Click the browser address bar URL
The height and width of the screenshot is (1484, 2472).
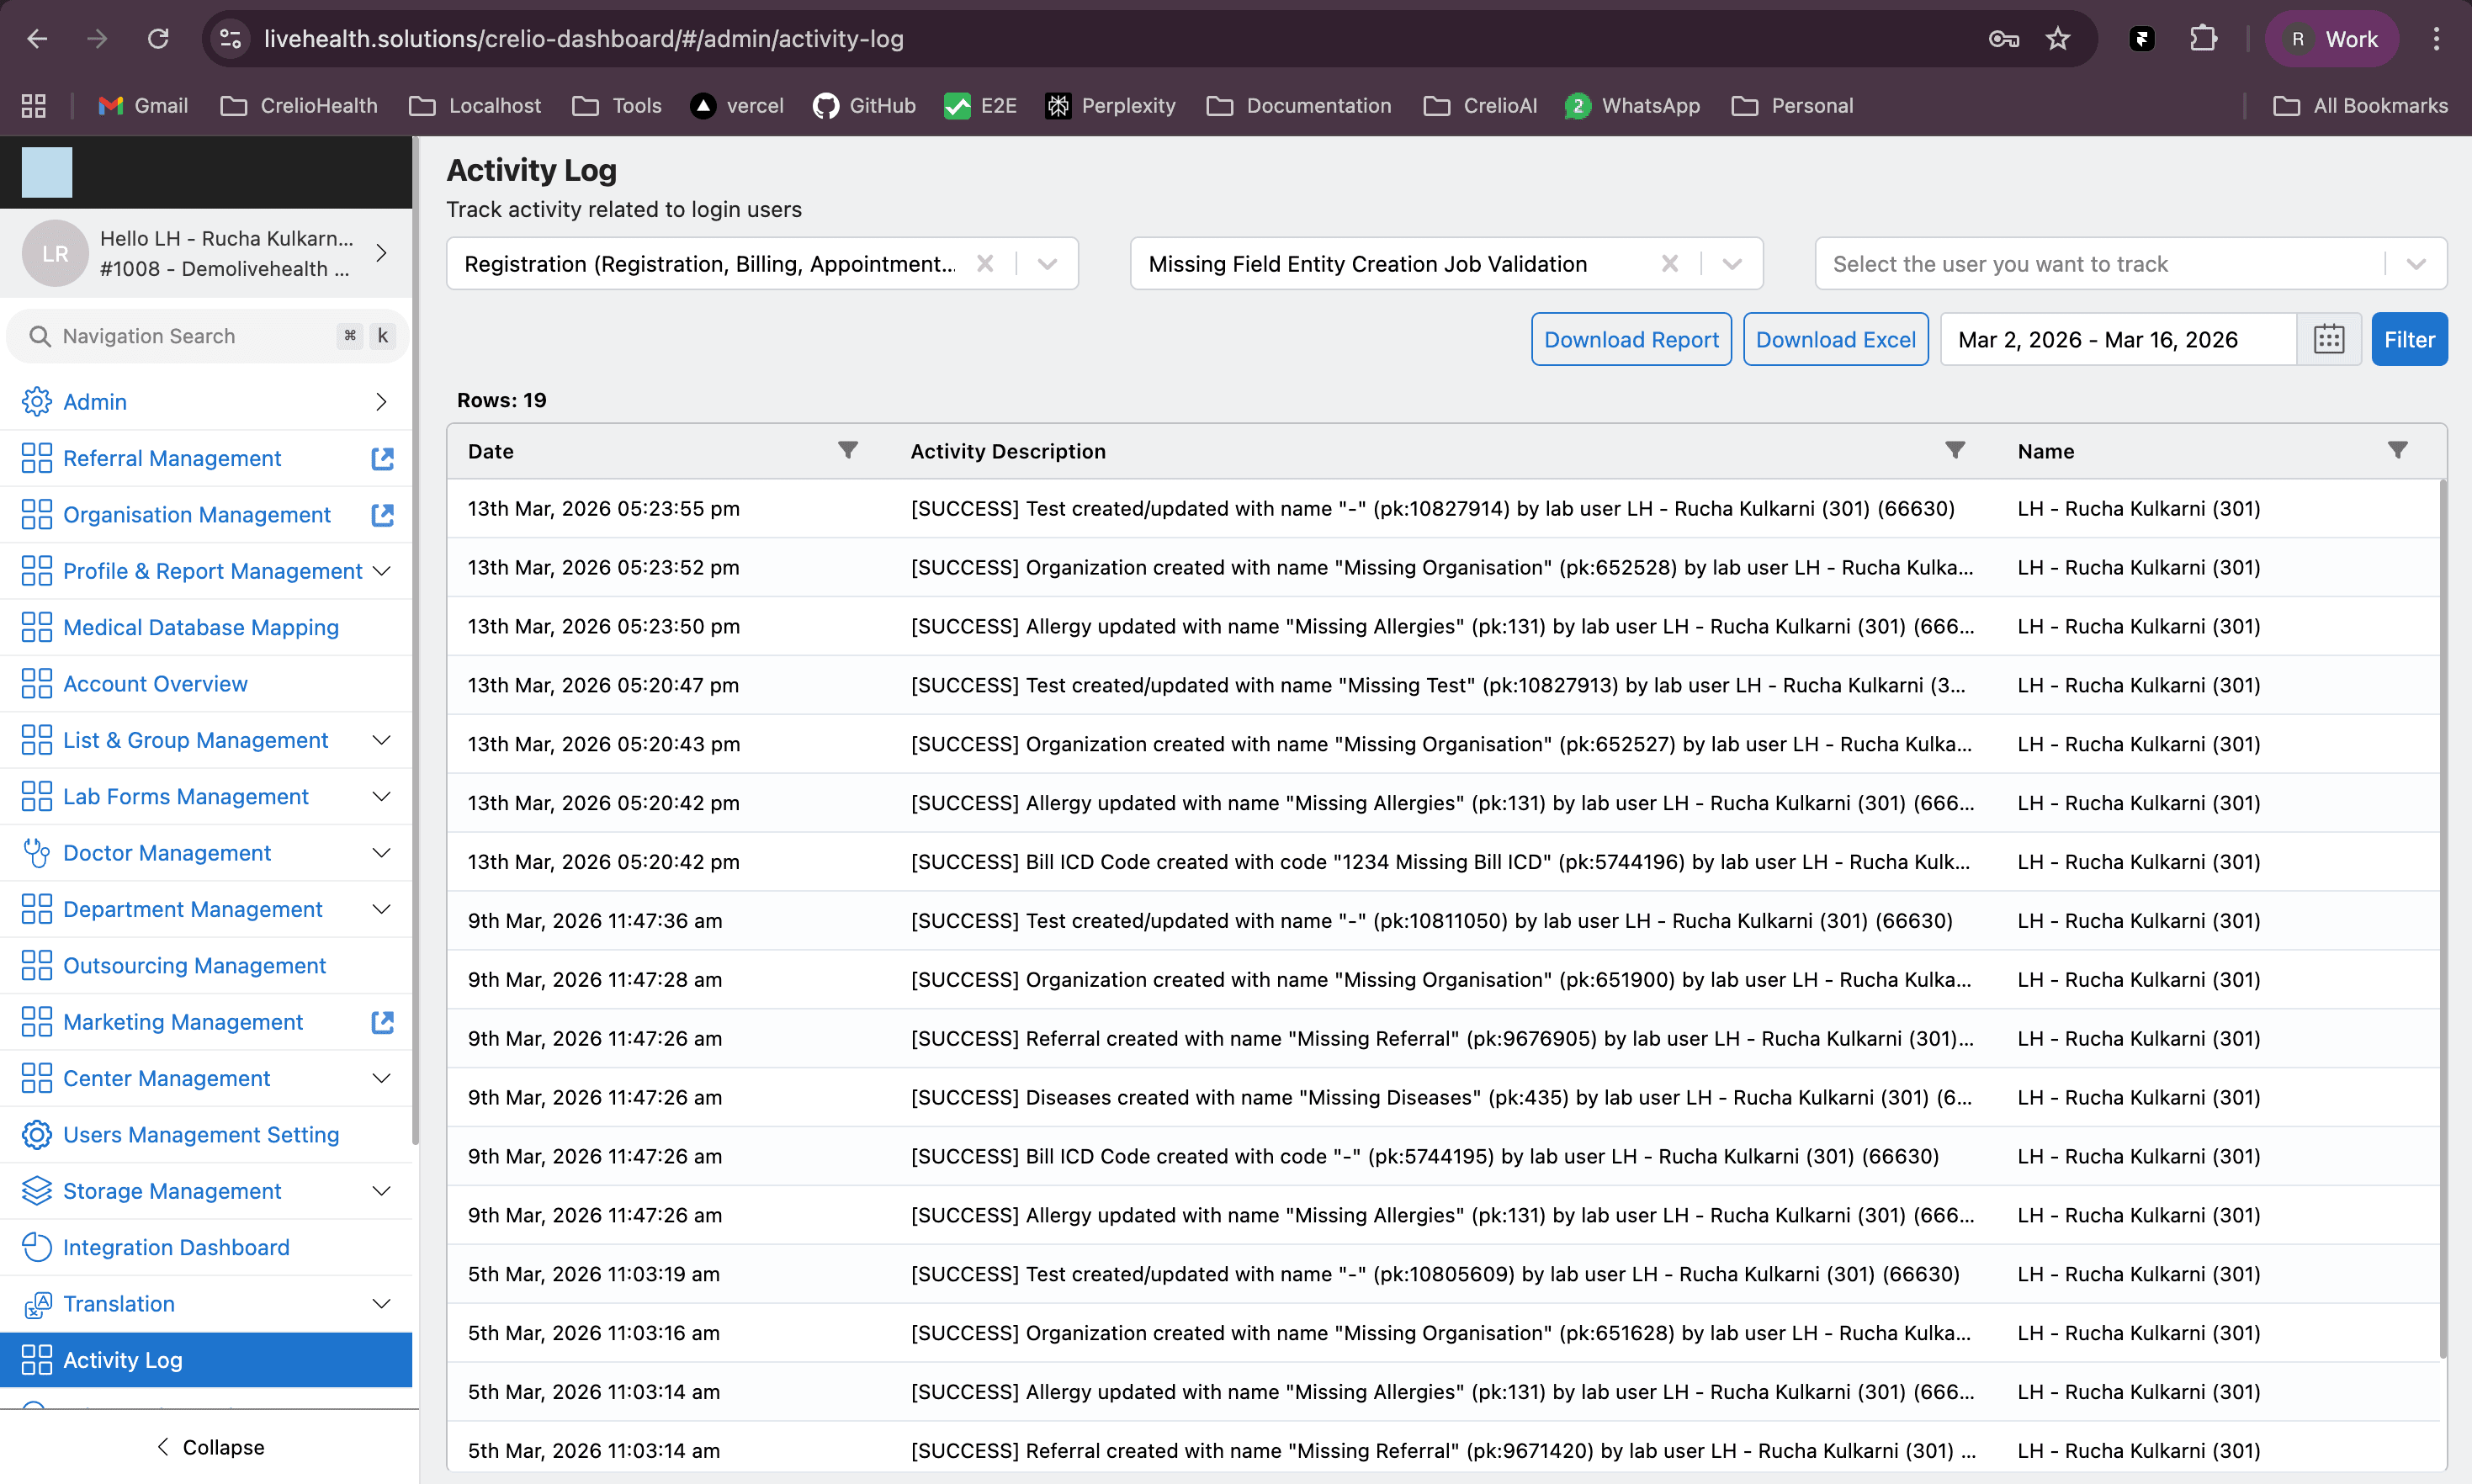(583, 39)
